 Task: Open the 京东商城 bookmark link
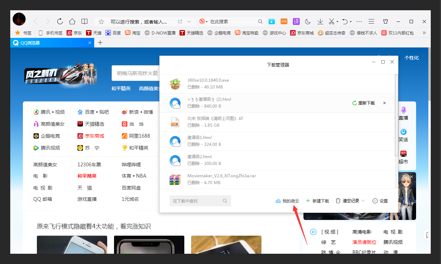302,33
